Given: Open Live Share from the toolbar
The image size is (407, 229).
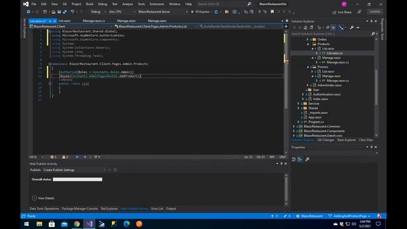Looking at the screenshot, I should pyautogui.click(x=342, y=12).
